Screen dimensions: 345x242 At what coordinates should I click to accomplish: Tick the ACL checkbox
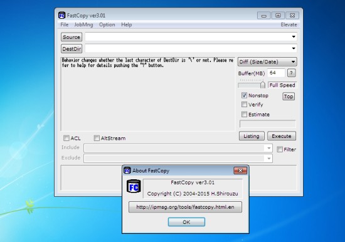click(66, 138)
